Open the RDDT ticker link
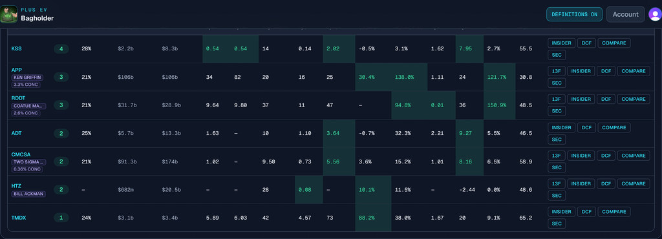This screenshot has width=662, height=239. [x=18, y=99]
